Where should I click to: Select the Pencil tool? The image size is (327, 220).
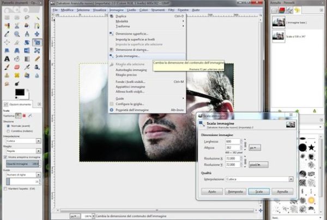[x=37, y=59]
